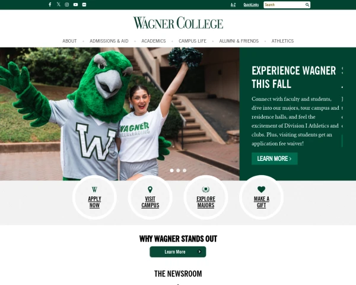Open the Explore Majors circle
This screenshot has width=356, height=285.
click(206, 197)
